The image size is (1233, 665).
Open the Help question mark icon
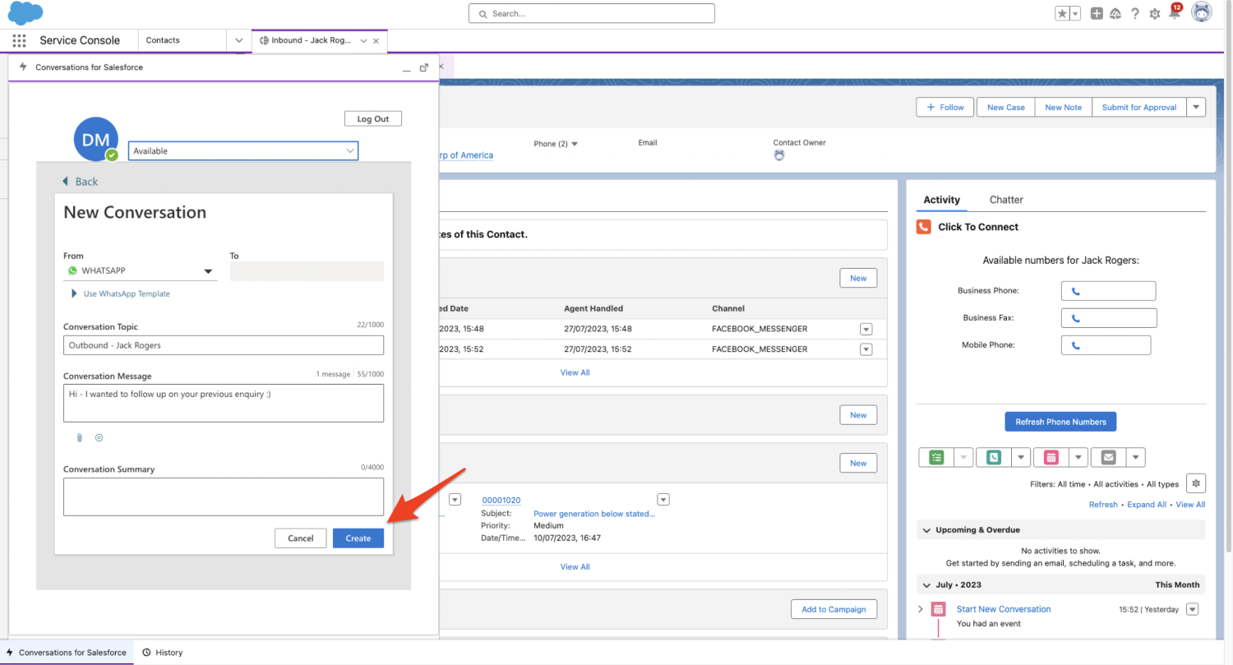1135,14
